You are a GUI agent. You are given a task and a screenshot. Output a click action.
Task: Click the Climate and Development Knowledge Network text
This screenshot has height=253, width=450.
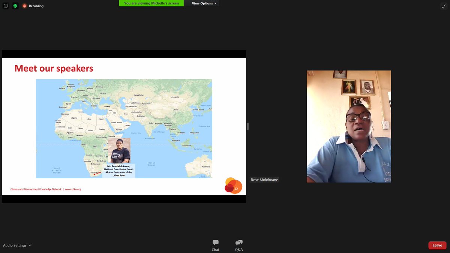36,189
